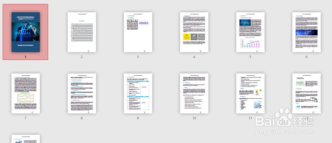Select page 3 thumbnail with Finance image
The width and height of the screenshot is (332, 143).
pos(138,32)
